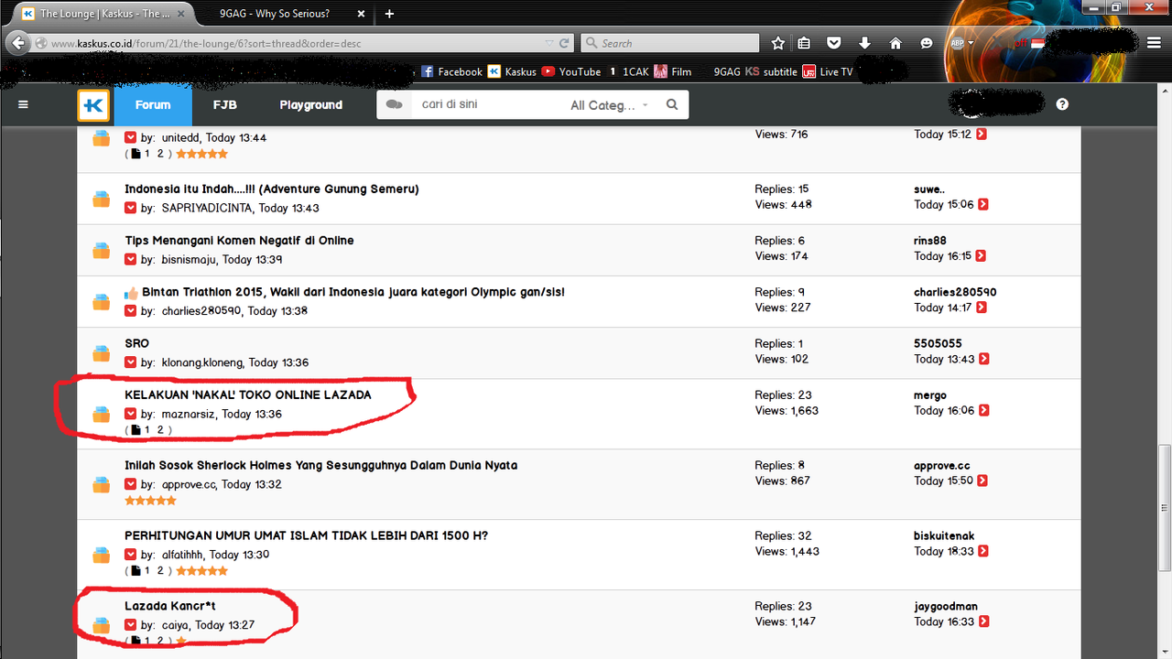The width and height of the screenshot is (1172, 659).
Task: Go to last post at Today 18:33
Action: tap(982, 551)
